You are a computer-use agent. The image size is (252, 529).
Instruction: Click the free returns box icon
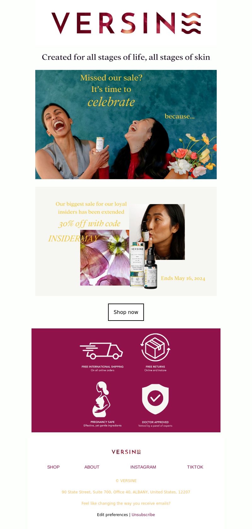pos(155,348)
